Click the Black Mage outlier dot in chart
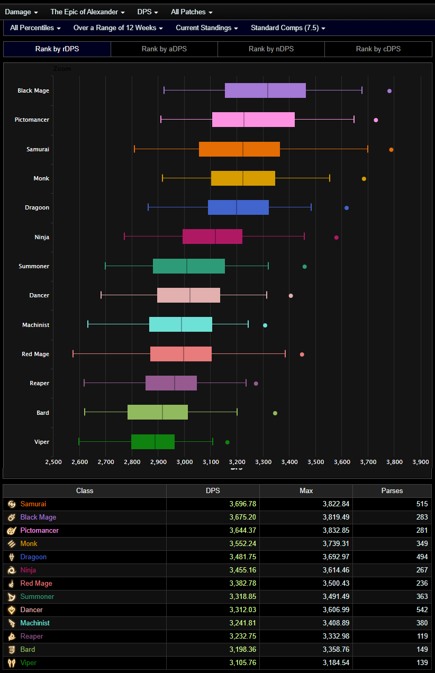Image resolution: width=435 pixels, height=673 pixels. click(389, 91)
